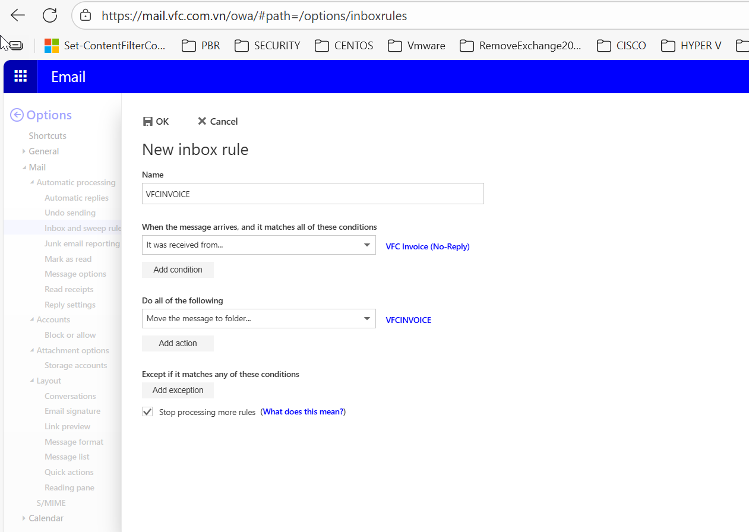
Task: Open the app launcher waffle icon
Action: [21, 76]
